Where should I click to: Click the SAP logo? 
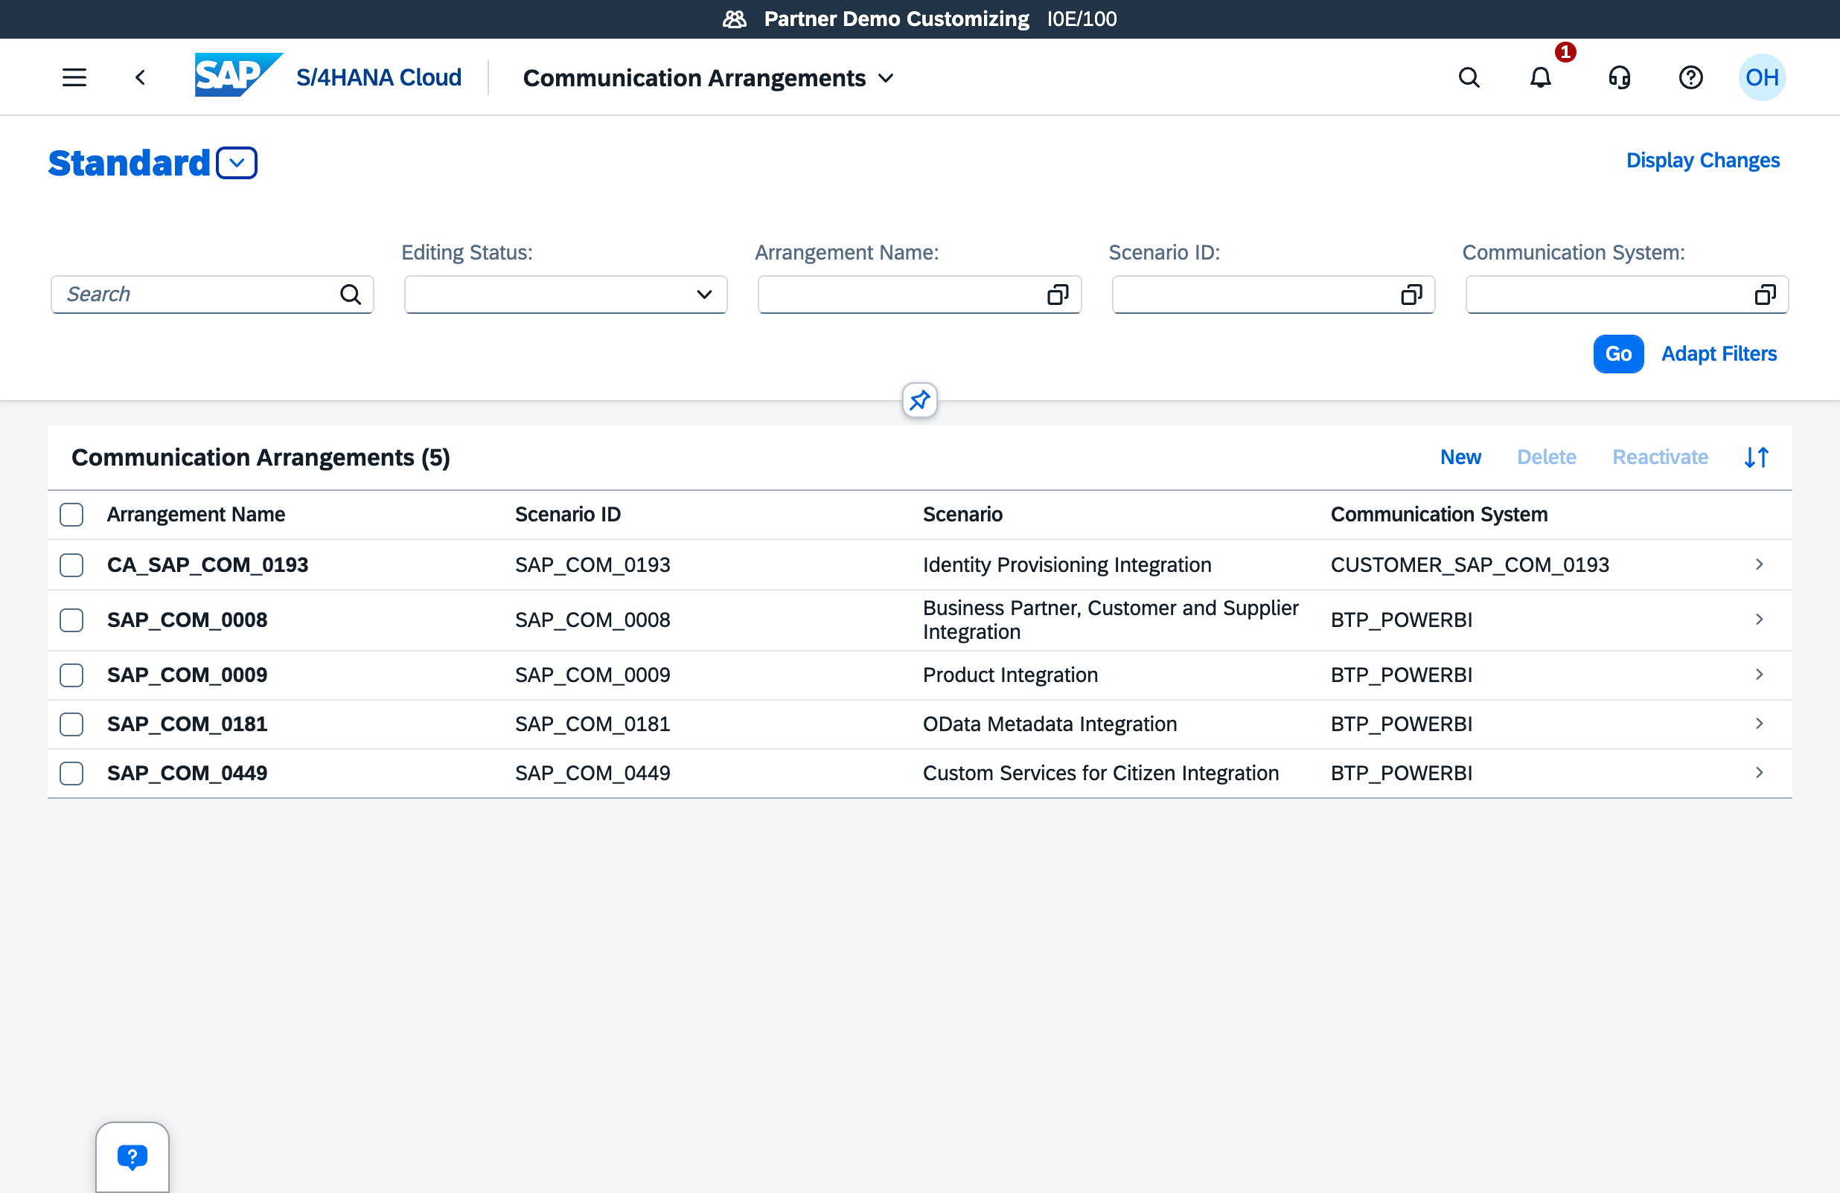238,75
